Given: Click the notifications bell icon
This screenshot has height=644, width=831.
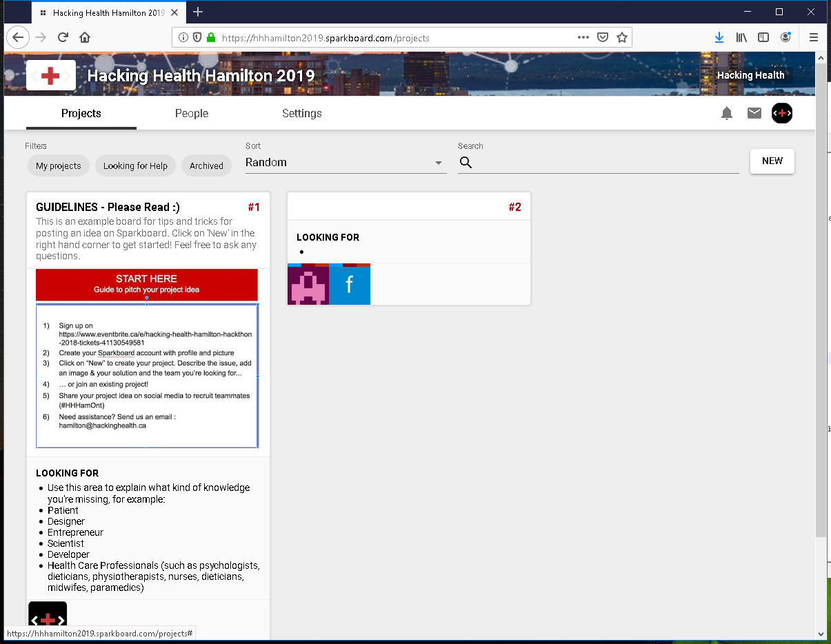Looking at the screenshot, I should pos(727,113).
